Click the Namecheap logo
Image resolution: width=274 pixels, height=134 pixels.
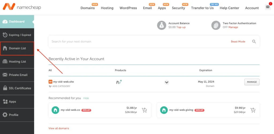(22, 7)
